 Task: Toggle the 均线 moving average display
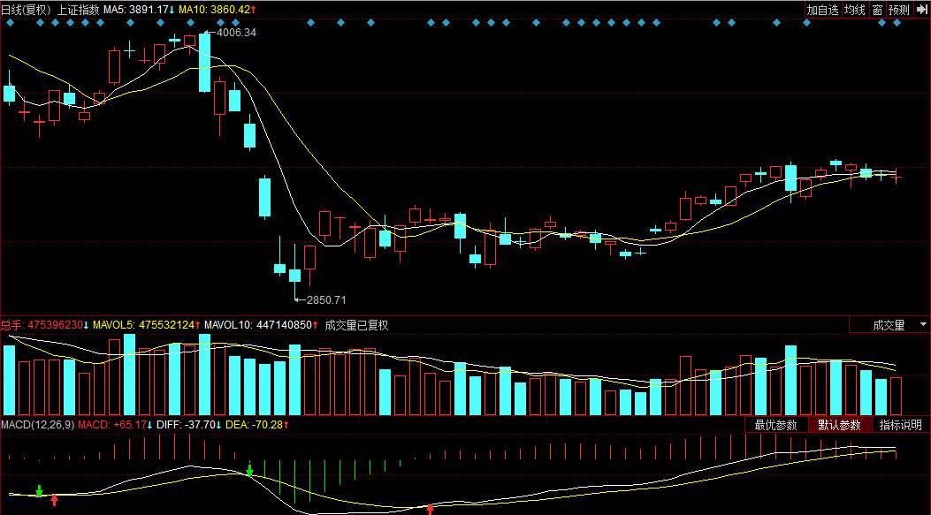(x=854, y=10)
